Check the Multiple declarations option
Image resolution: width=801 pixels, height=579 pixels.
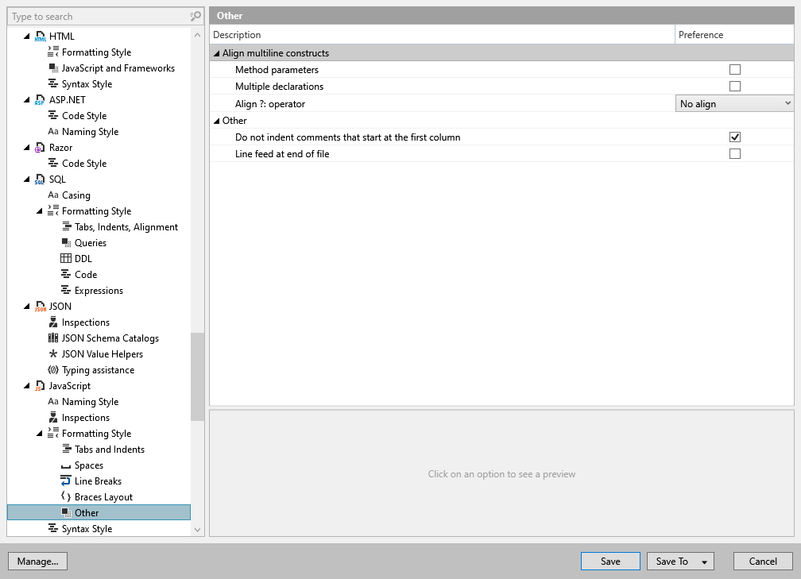pos(735,87)
